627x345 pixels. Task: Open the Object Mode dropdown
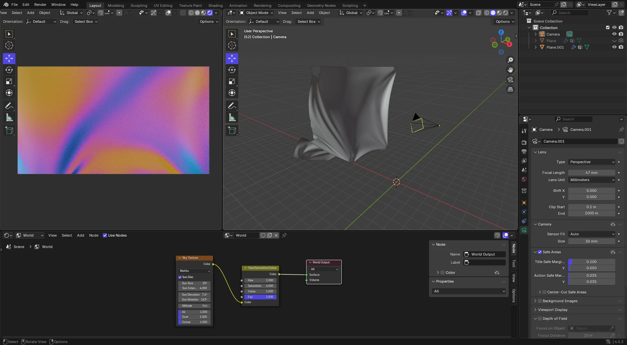click(x=256, y=13)
